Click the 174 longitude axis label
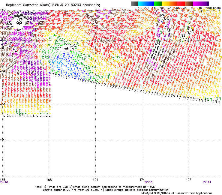The height and width of the screenshot is (195, 222). (142, 180)
